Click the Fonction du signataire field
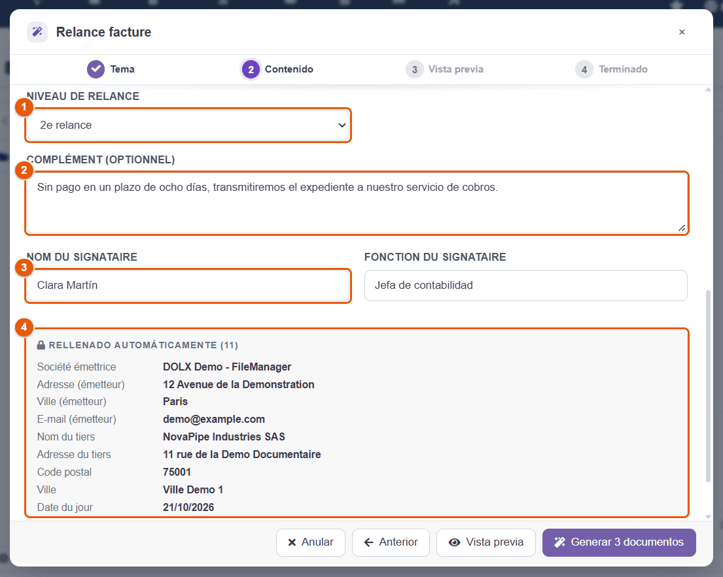723x577 pixels. click(x=525, y=286)
